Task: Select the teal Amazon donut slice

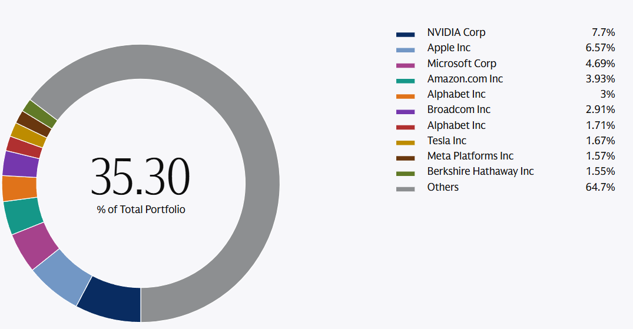Action: [x=22, y=215]
